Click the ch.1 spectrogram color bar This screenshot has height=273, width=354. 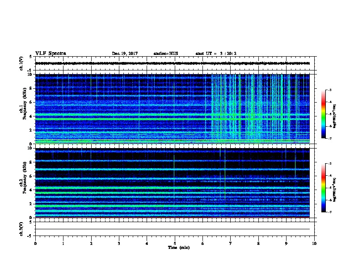324,114
